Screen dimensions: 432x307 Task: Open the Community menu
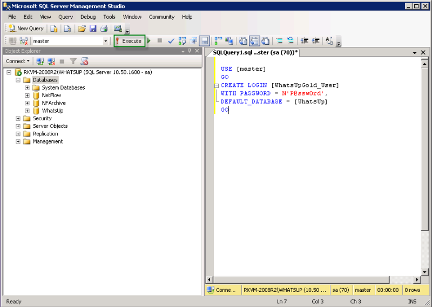coord(161,17)
